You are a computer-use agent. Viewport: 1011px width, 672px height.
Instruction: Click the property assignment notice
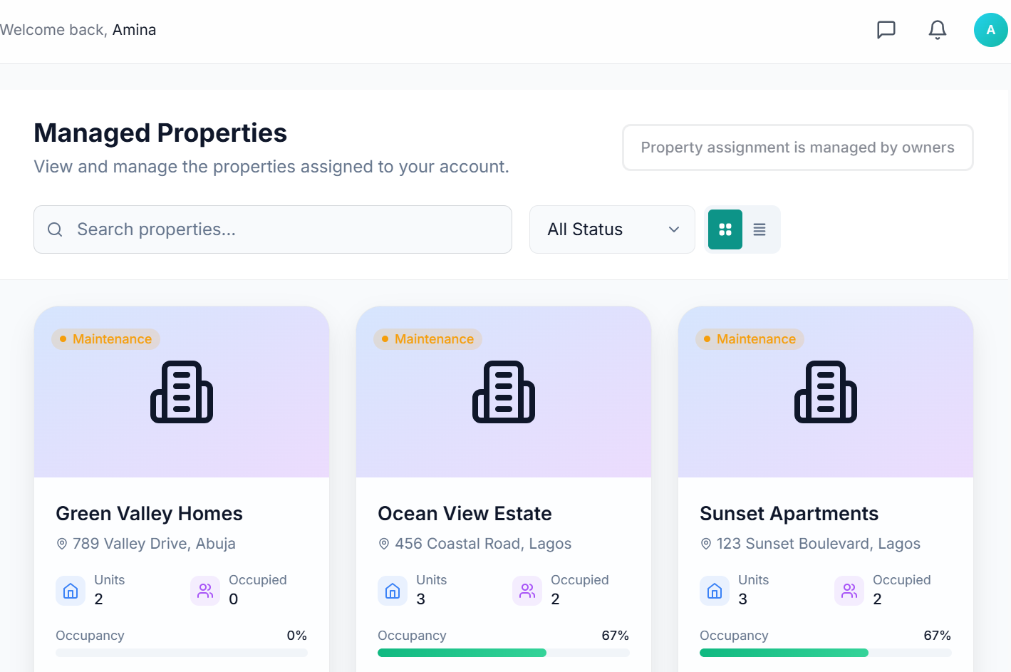tap(798, 148)
